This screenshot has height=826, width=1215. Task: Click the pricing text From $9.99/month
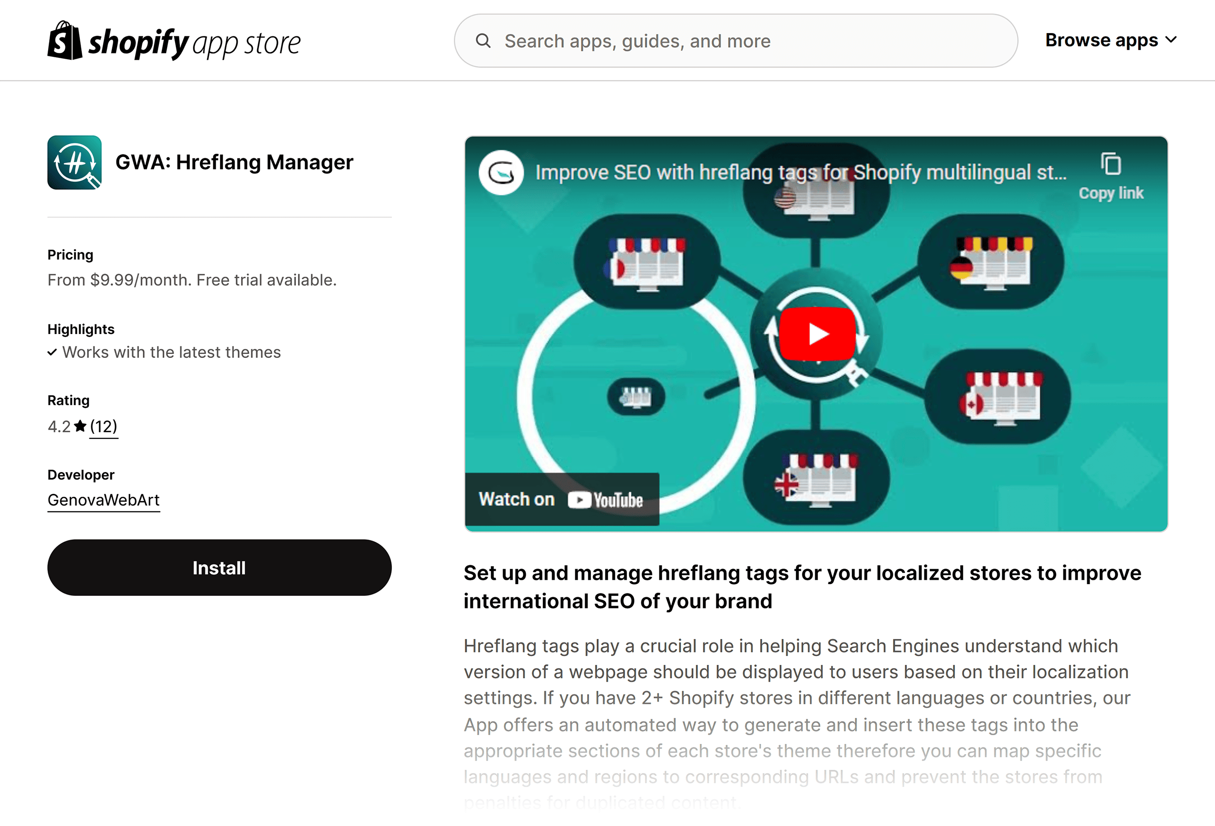[x=192, y=280]
